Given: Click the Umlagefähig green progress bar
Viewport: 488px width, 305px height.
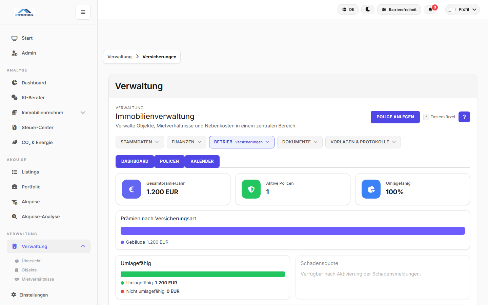Looking at the screenshot, I should (x=203, y=274).
